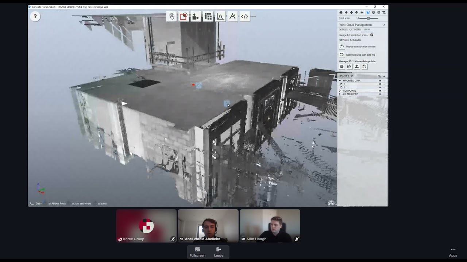Switch to wireframe cube orthographic view
Image resolution: width=467 pixels, height=262 pixels.
(373, 12)
